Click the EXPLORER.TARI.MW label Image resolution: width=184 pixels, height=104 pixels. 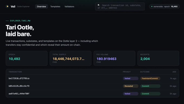coord(20,21)
